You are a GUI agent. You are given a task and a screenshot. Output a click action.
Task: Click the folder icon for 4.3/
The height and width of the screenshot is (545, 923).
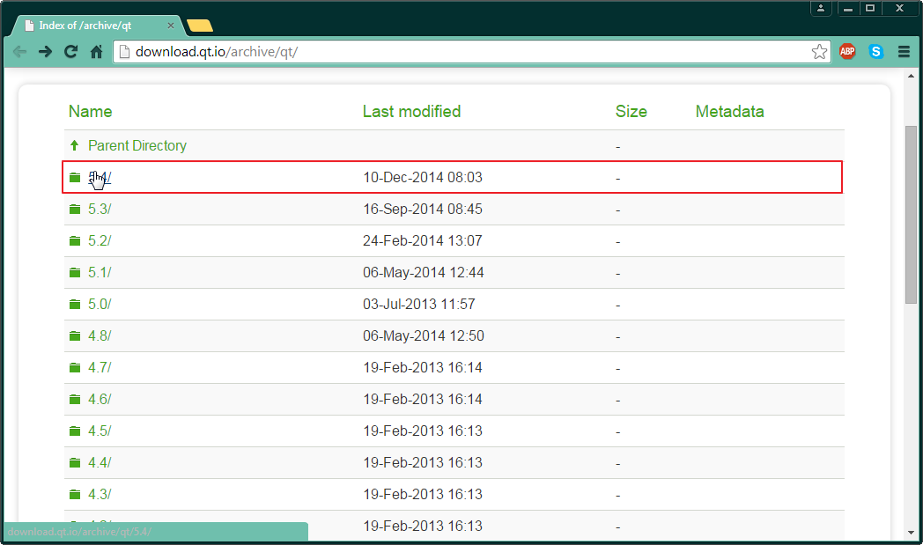coord(75,495)
